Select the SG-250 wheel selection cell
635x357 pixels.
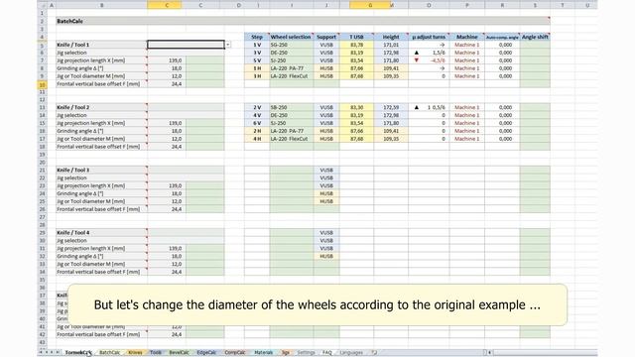point(292,45)
